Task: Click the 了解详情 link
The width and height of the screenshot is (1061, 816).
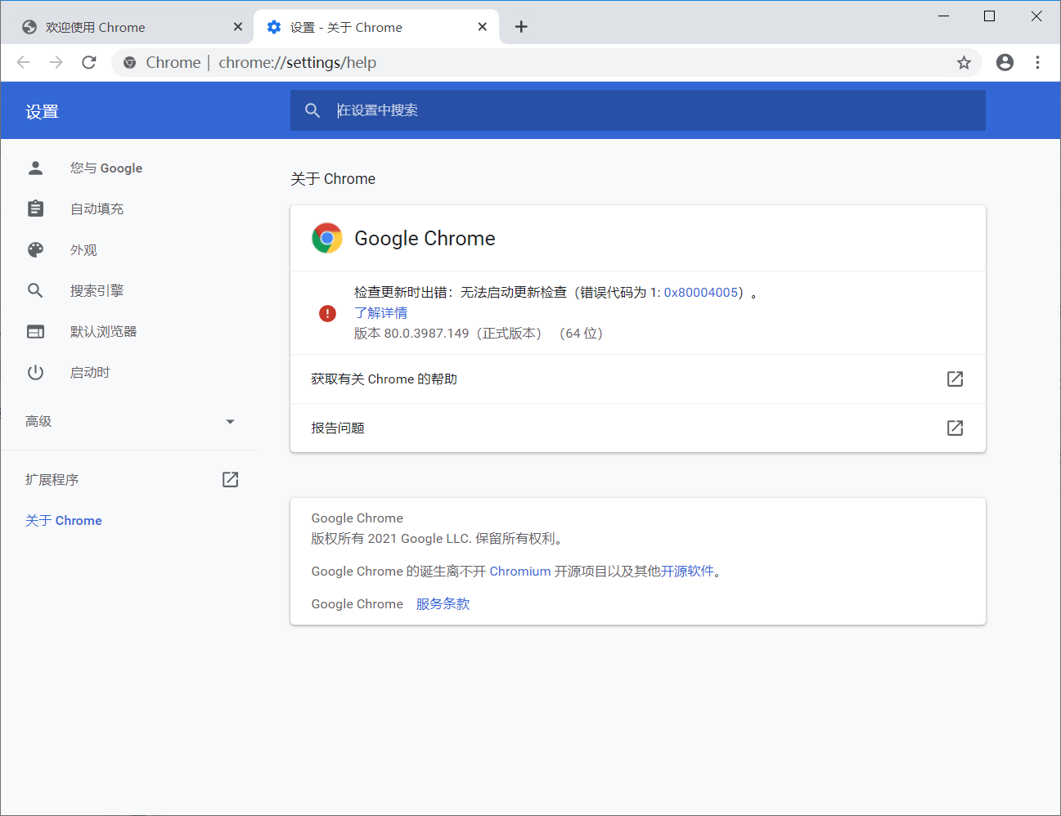Action: 381,312
